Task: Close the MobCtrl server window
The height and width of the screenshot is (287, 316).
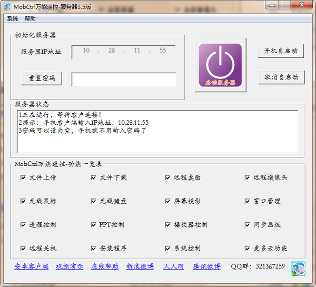Action: point(302,5)
